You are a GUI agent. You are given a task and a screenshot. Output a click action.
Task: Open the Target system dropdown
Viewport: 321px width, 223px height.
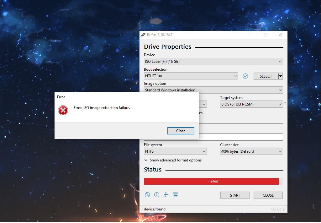tap(251, 104)
